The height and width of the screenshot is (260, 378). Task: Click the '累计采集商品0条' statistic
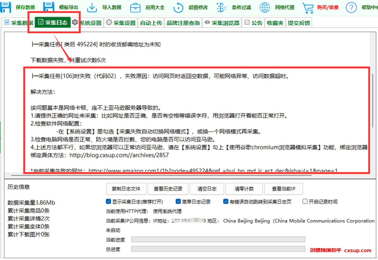tap(29, 211)
